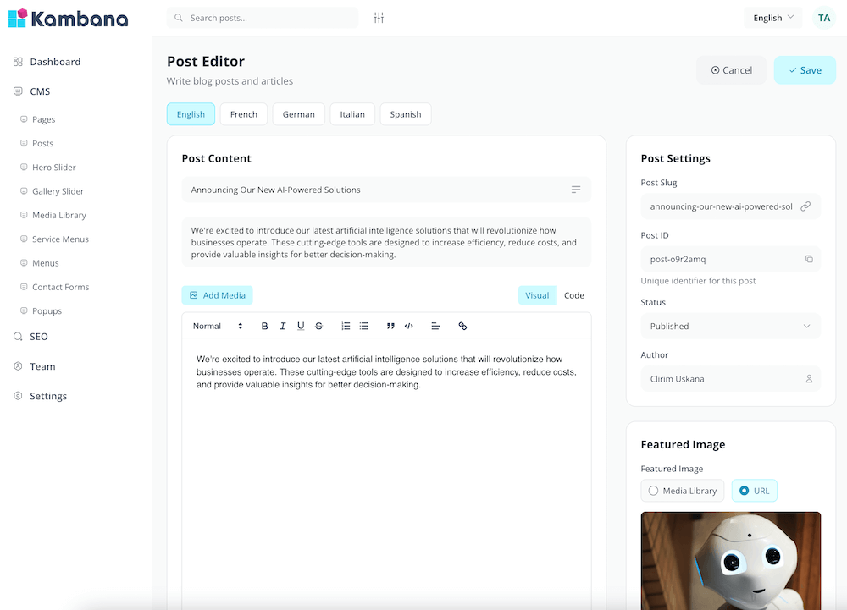This screenshot has height=610, width=847.
Task: Open Media Library in the sidebar
Action: tap(59, 215)
